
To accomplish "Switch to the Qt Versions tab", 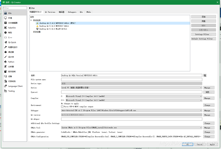I will 50,12.
